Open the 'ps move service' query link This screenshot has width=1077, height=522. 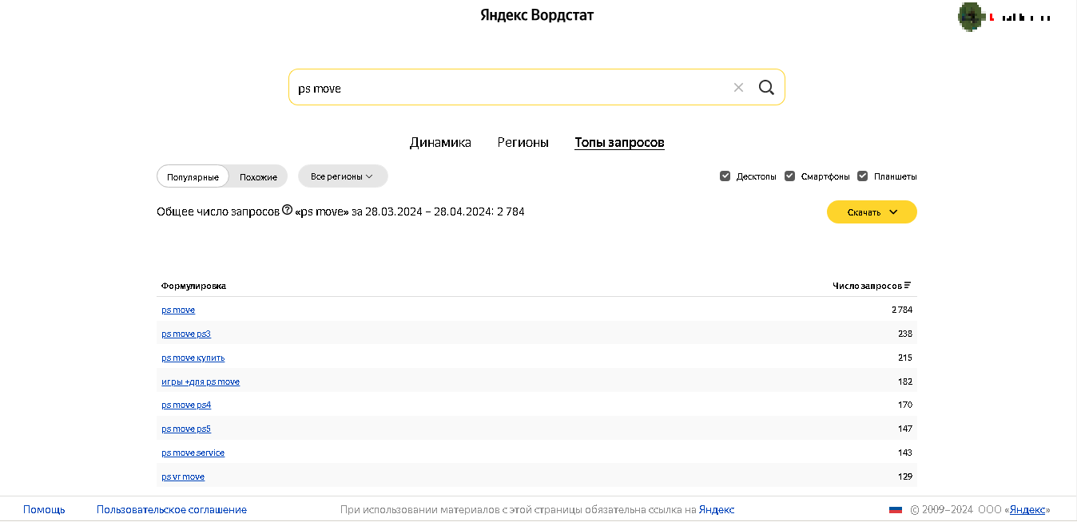(193, 453)
